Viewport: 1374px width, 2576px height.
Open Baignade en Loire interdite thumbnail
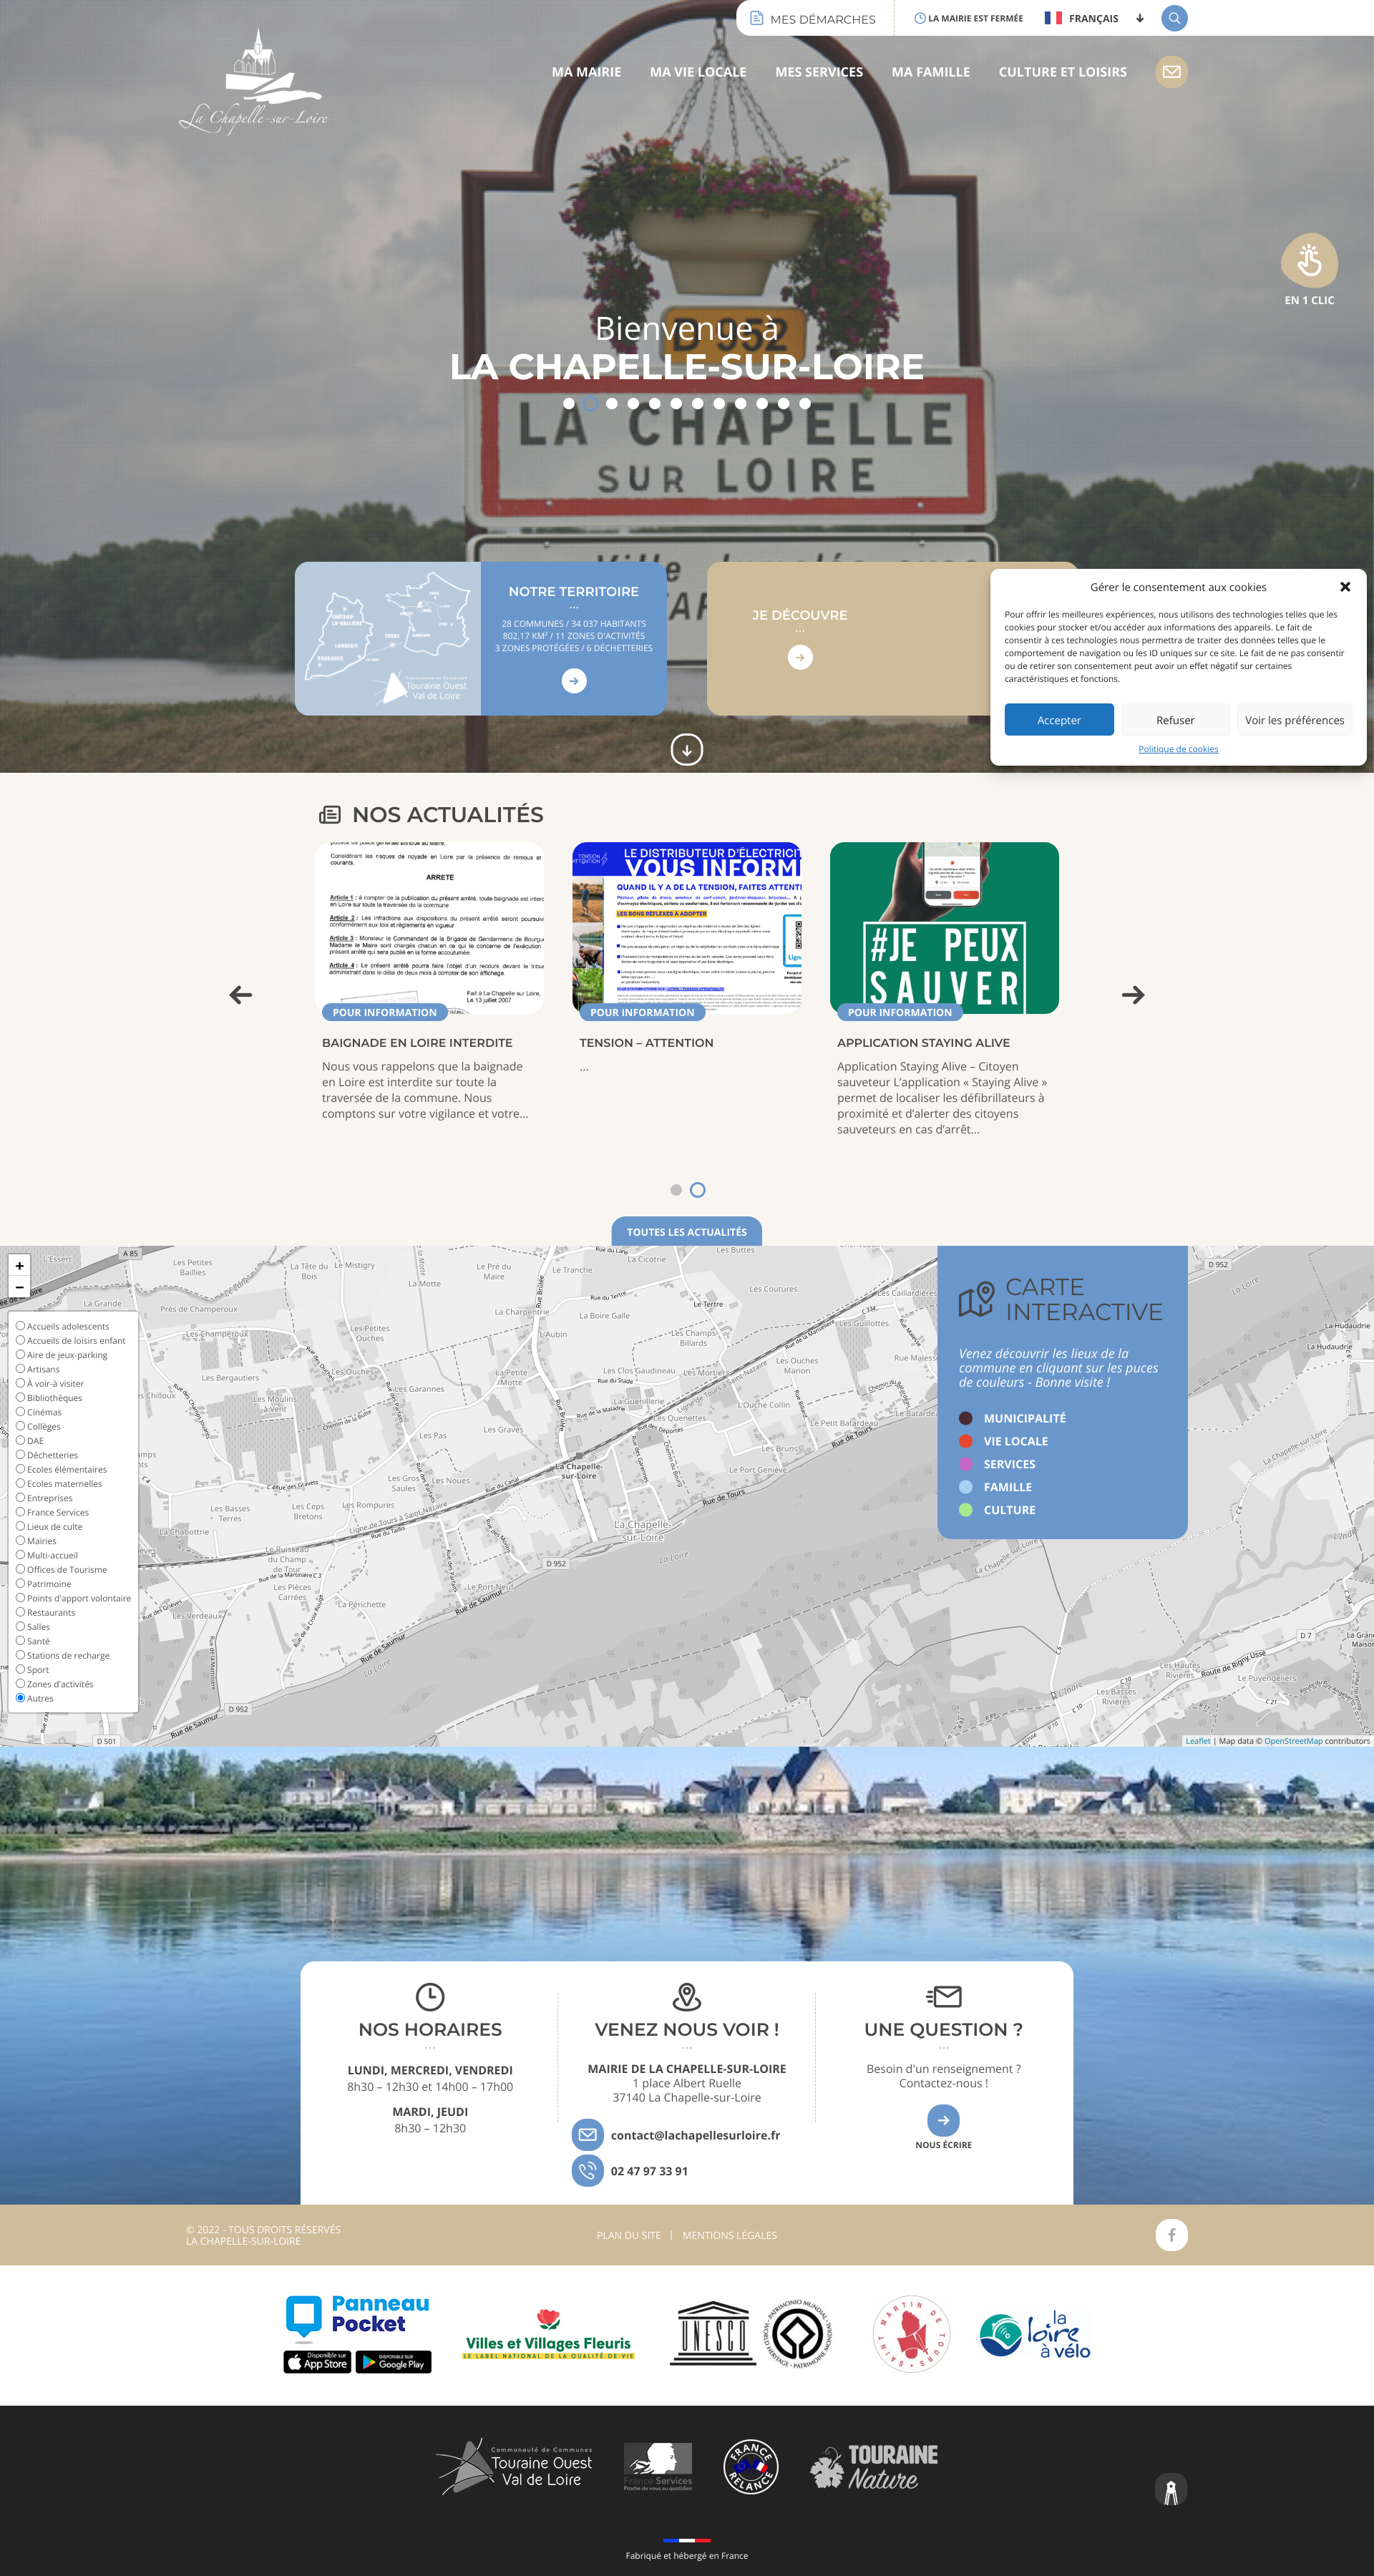coord(430,928)
